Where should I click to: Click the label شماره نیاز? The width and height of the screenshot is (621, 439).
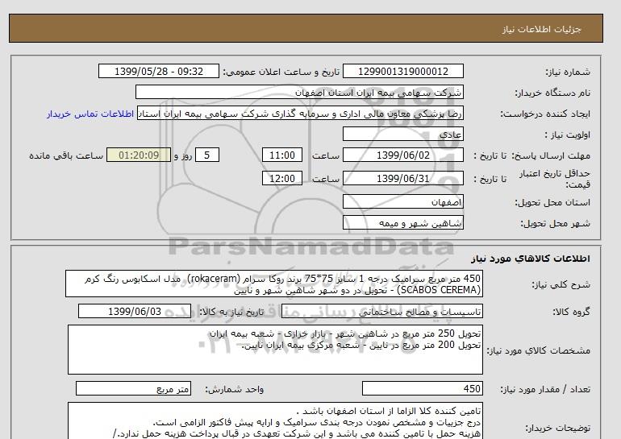click(568, 72)
